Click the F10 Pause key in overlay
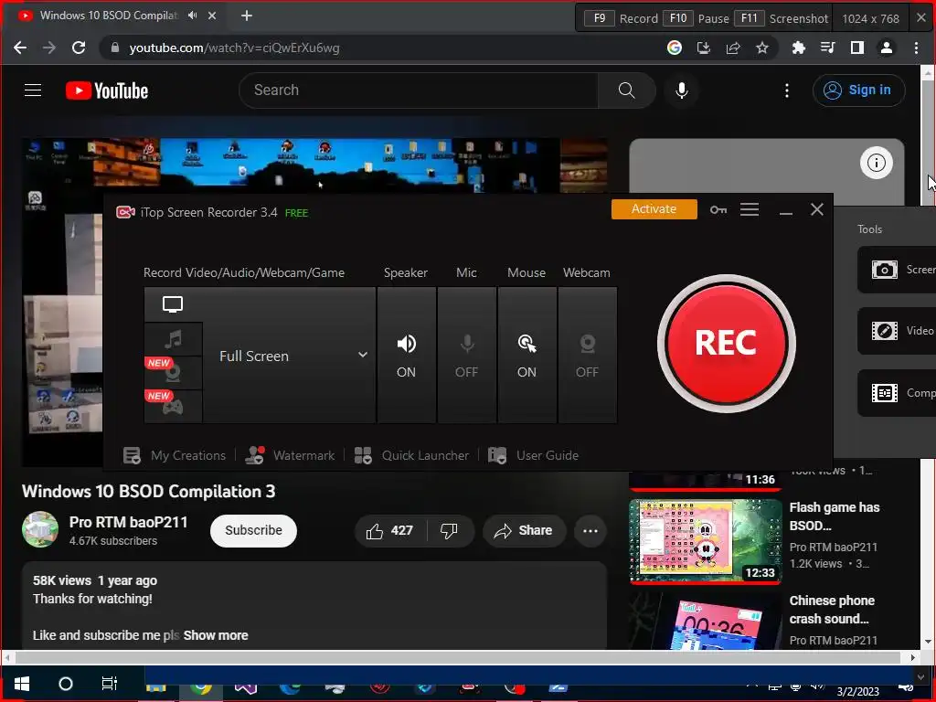This screenshot has height=702, width=936. (x=678, y=18)
